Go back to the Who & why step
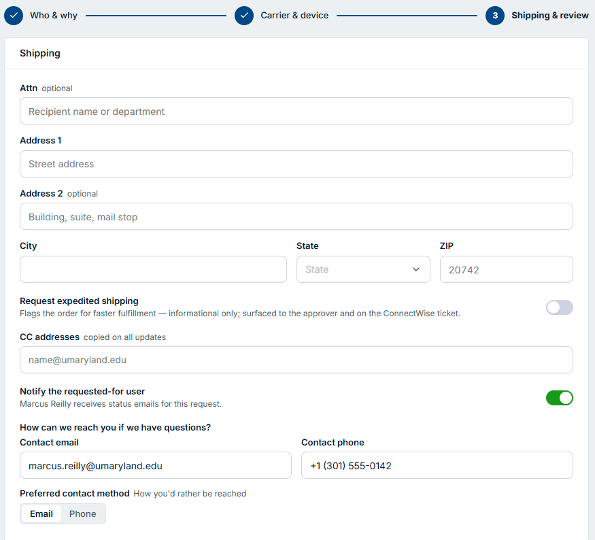This screenshot has width=595, height=540. click(x=54, y=16)
